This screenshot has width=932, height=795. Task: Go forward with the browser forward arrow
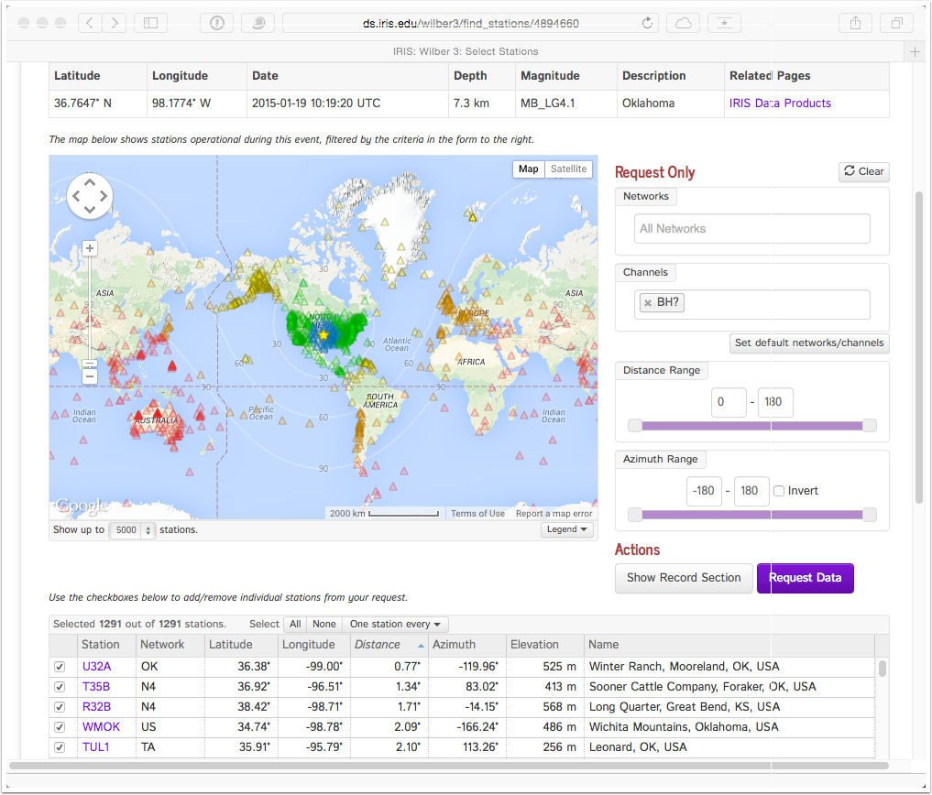click(x=115, y=23)
